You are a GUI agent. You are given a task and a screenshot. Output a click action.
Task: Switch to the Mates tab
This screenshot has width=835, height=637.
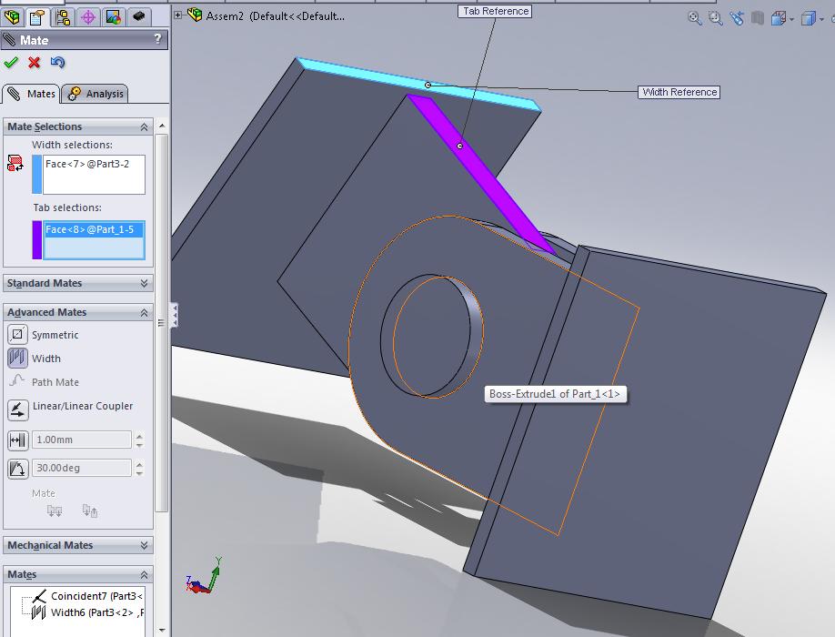(x=30, y=94)
